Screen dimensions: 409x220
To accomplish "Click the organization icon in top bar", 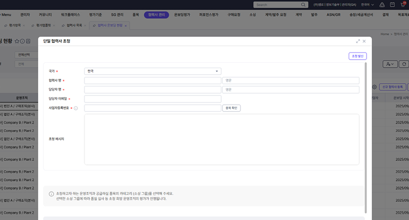I will click(x=383, y=4).
